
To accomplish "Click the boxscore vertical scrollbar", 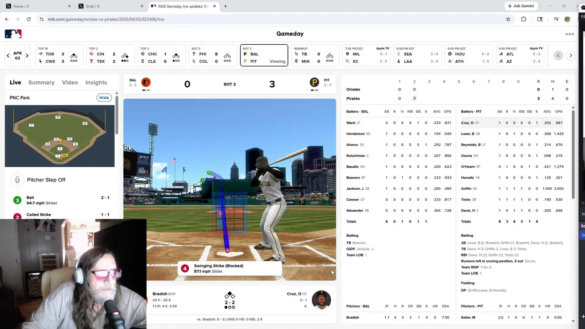I will [x=573, y=155].
